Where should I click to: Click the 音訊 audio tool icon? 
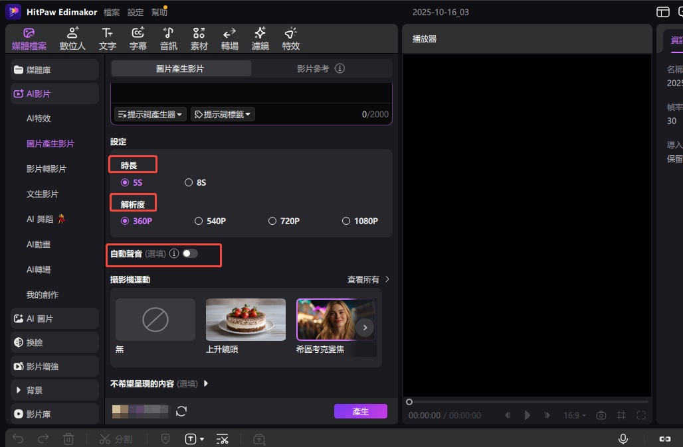pos(169,39)
